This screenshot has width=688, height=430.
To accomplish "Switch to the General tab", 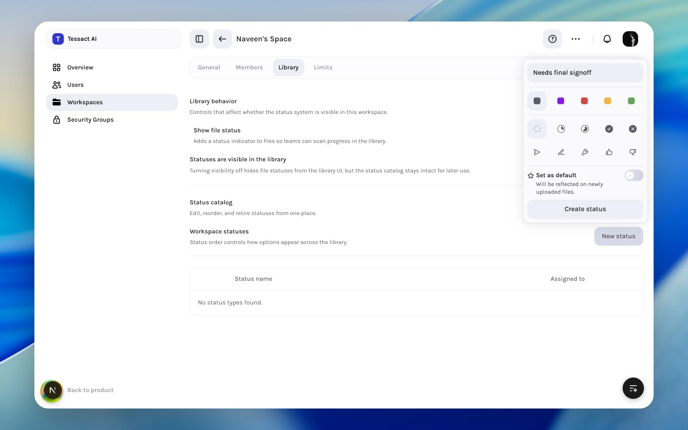I will (x=209, y=68).
